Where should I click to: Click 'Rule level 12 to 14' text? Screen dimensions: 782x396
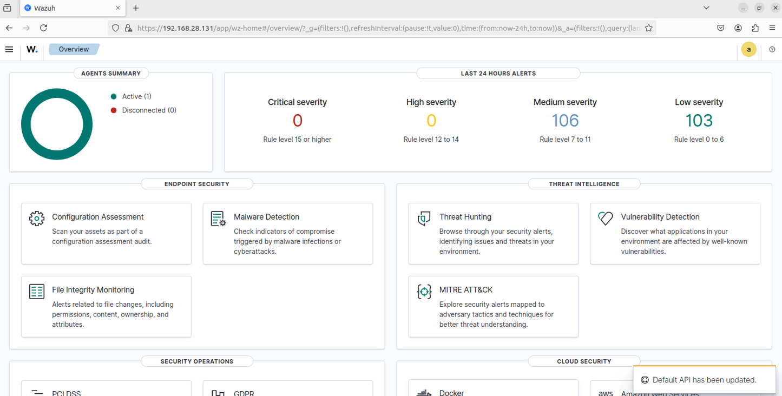pyautogui.click(x=431, y=140)
